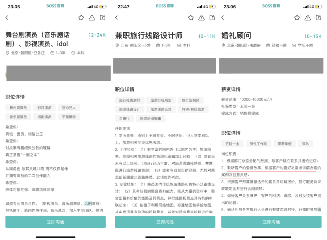The height and width of the screenshot is (240, 327).
Task: Select the 五险一金 benefit tag
Action: click(232, 143)
